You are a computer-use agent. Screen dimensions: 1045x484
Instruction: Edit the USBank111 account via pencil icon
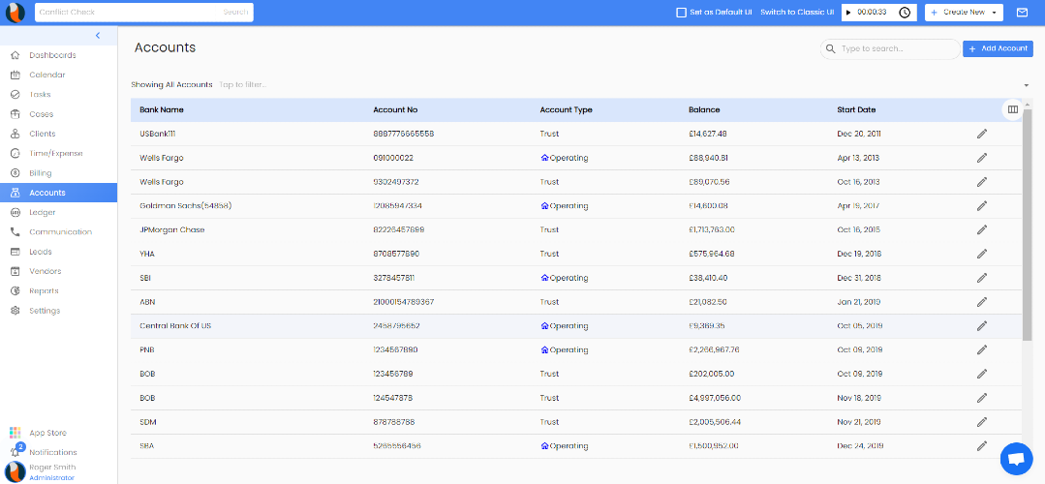point(981,134)
